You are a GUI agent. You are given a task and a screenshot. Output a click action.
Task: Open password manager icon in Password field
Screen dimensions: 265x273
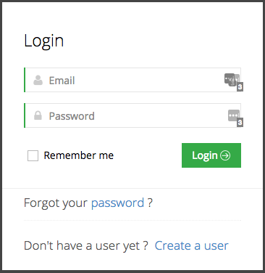[x=234, y=115]
